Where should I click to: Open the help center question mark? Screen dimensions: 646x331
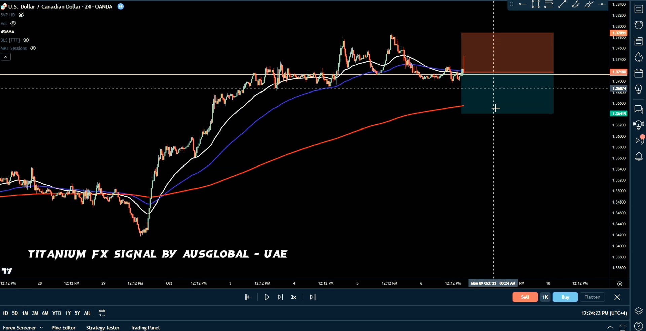pos(639,326)
